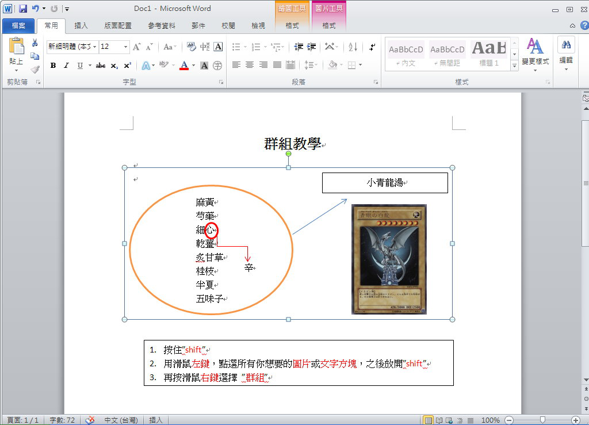Screen dimensions: 589x425
Task: Toggle Strikethrough formatting
Action: pyautogui.click(x=101, y=66)
